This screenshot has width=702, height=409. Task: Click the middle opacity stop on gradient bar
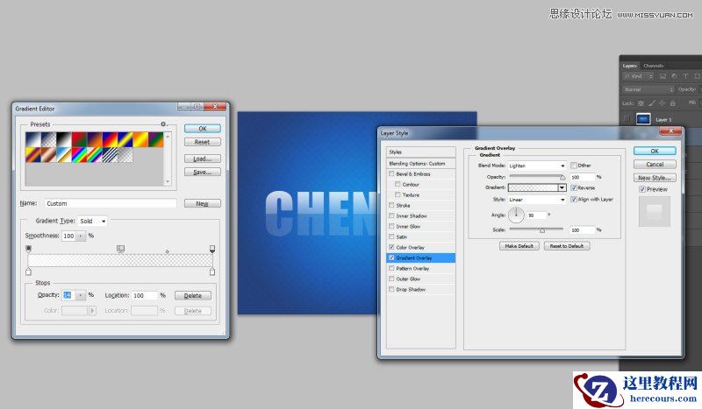[x=120, y=249]
